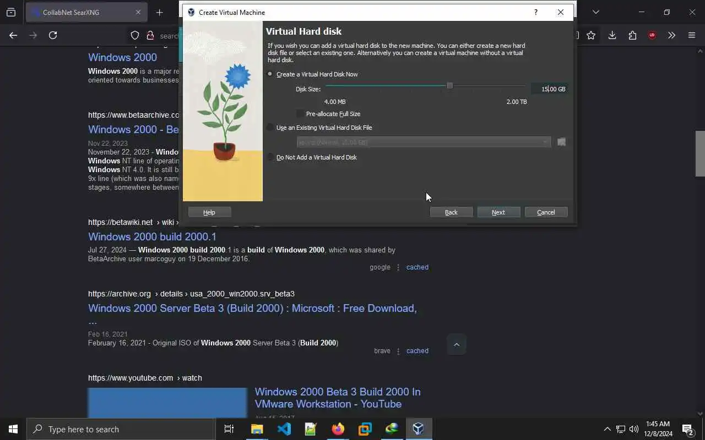The height and width of the screenshot is (440, 705).
Task: Close the Create Virtual Machine dialog
Action: tap(561, 12)
